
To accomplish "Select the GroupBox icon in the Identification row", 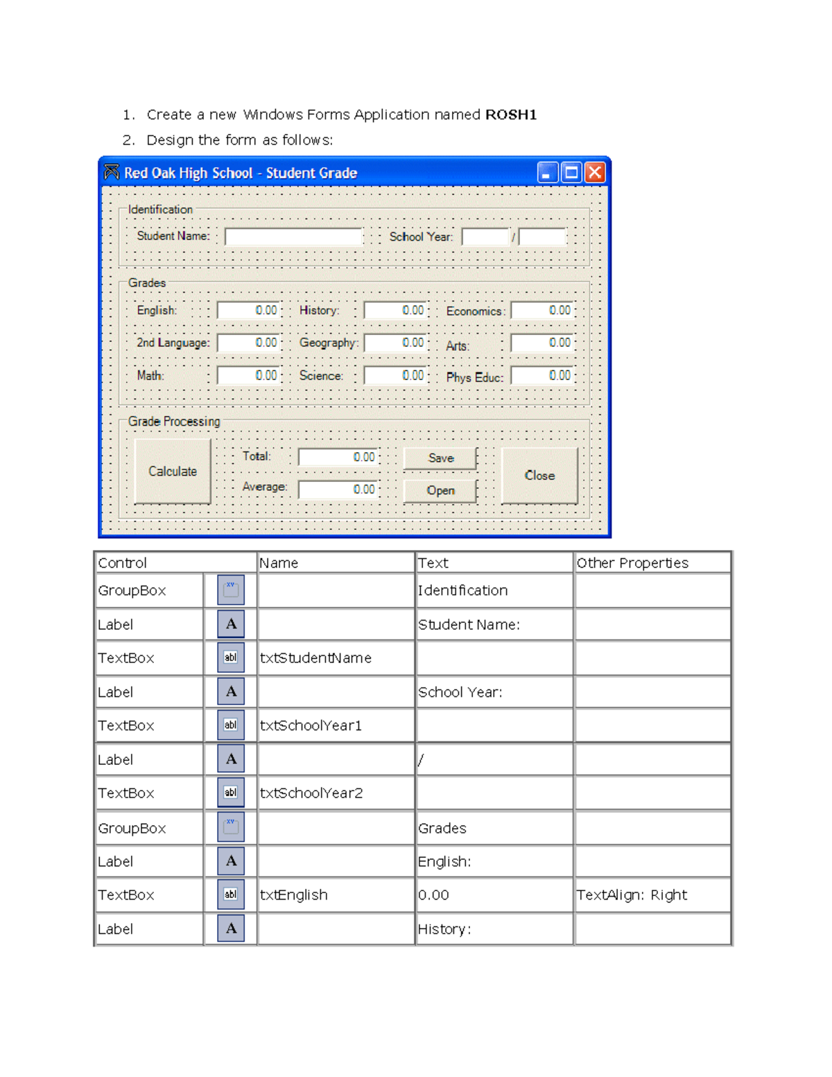I will pos(230,590).
